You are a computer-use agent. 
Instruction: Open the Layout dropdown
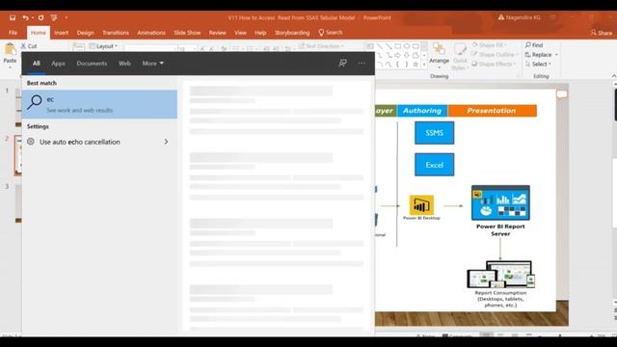point(103,46)
